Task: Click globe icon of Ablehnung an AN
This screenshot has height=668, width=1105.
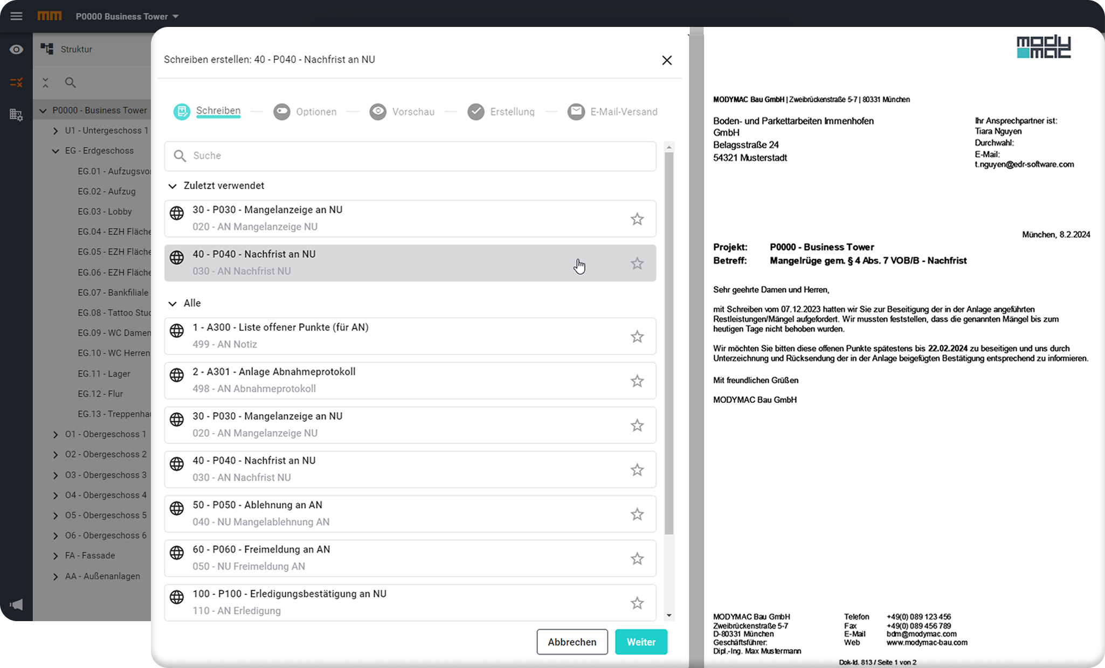Action: pos(177,509)
